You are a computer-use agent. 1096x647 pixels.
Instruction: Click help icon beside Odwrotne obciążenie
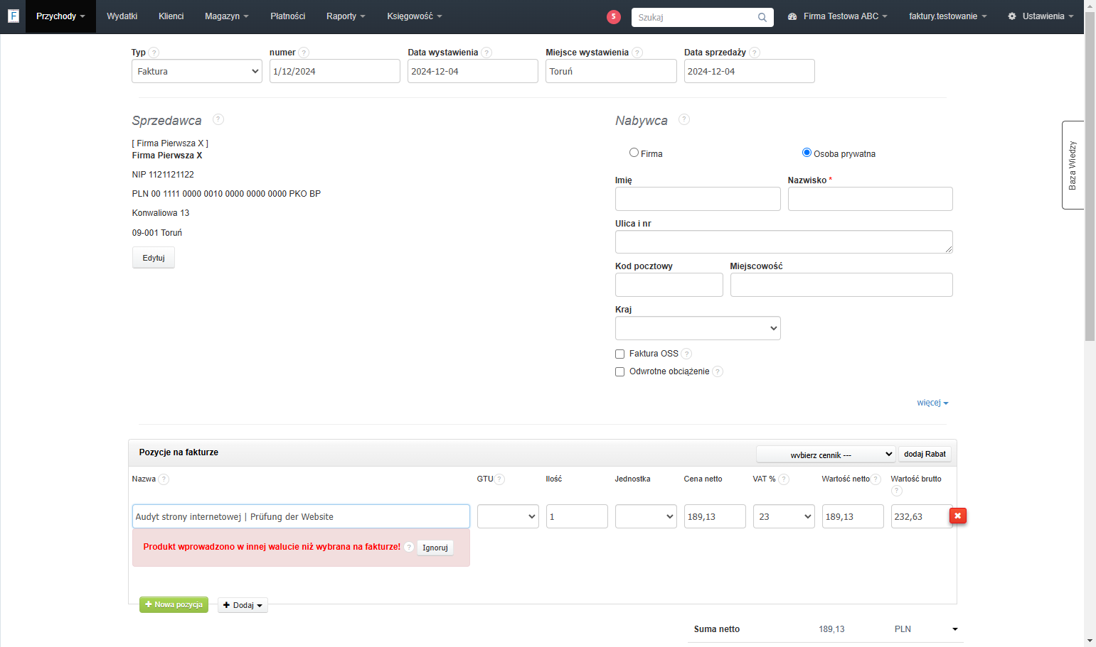(x=718, y=371)
